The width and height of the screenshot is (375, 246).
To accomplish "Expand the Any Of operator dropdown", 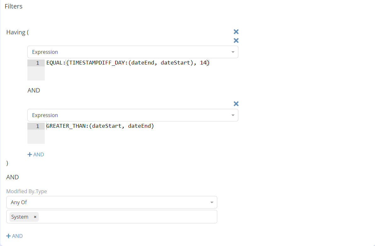I will (111, 202).
